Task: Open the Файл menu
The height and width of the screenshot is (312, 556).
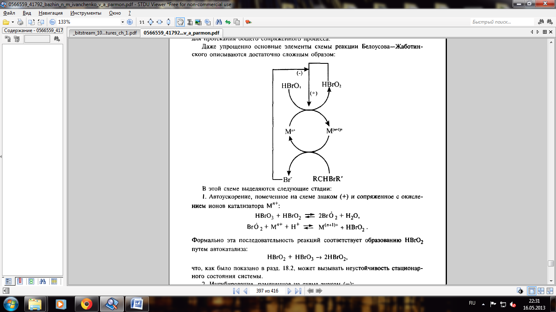Action: coord(9,13)
